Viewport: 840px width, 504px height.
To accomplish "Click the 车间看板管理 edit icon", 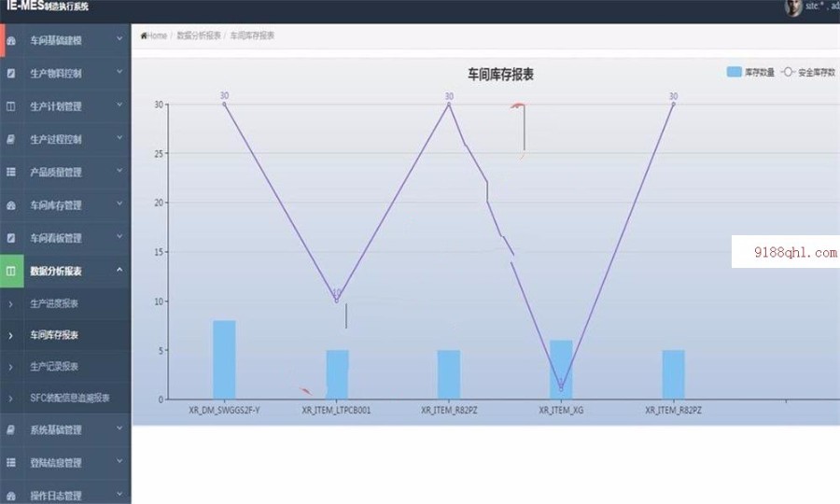I will pyautogui.click(x=10, y=238).
